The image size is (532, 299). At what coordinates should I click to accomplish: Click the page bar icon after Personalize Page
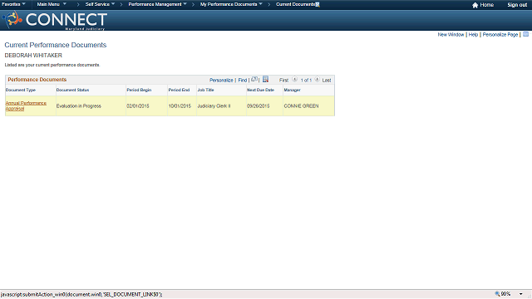pos(525,34)
